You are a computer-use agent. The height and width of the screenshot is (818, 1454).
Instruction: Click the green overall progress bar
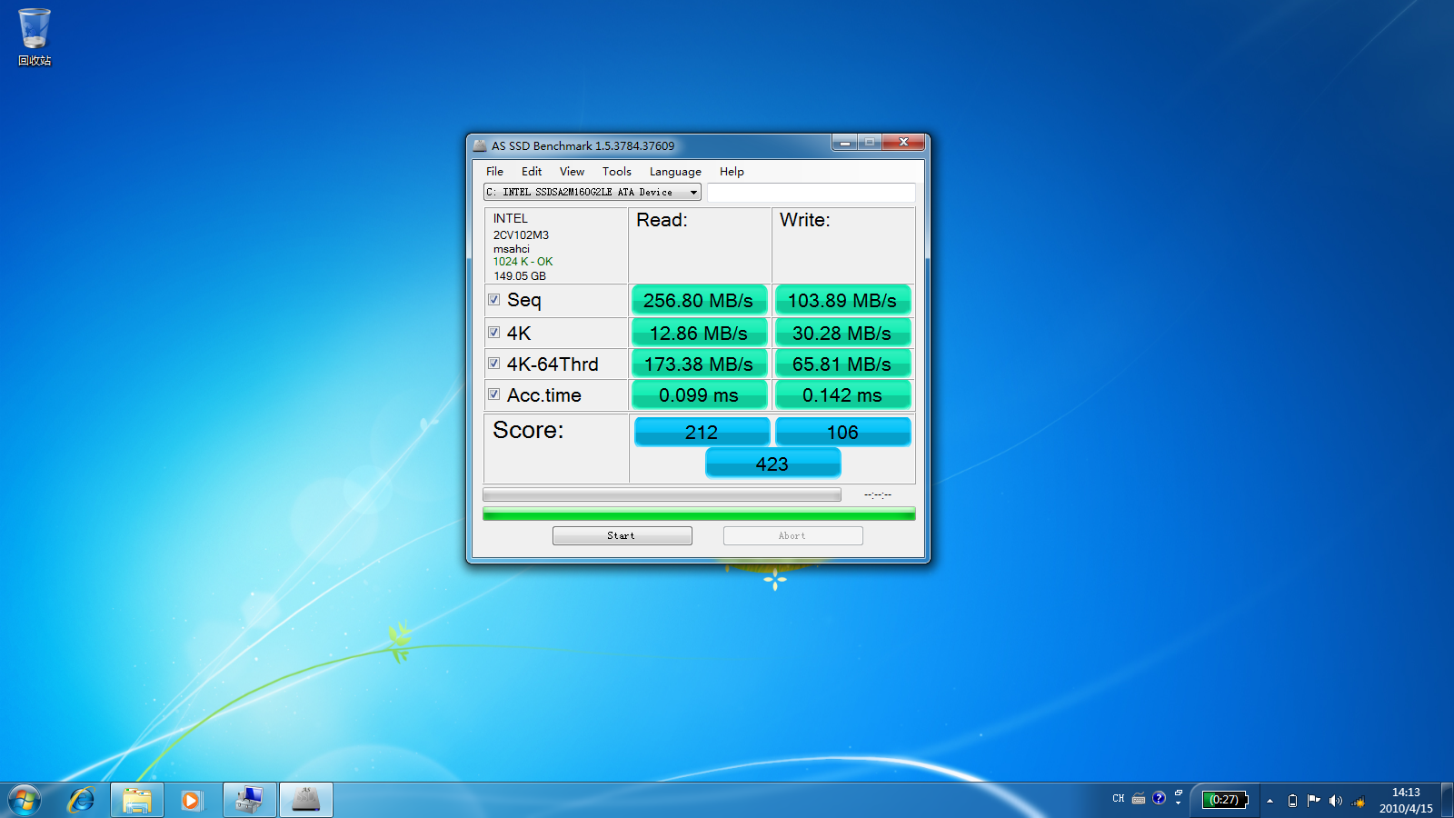click(699, 514)
